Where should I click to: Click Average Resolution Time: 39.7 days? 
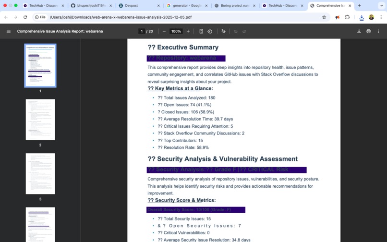point(195,119)
